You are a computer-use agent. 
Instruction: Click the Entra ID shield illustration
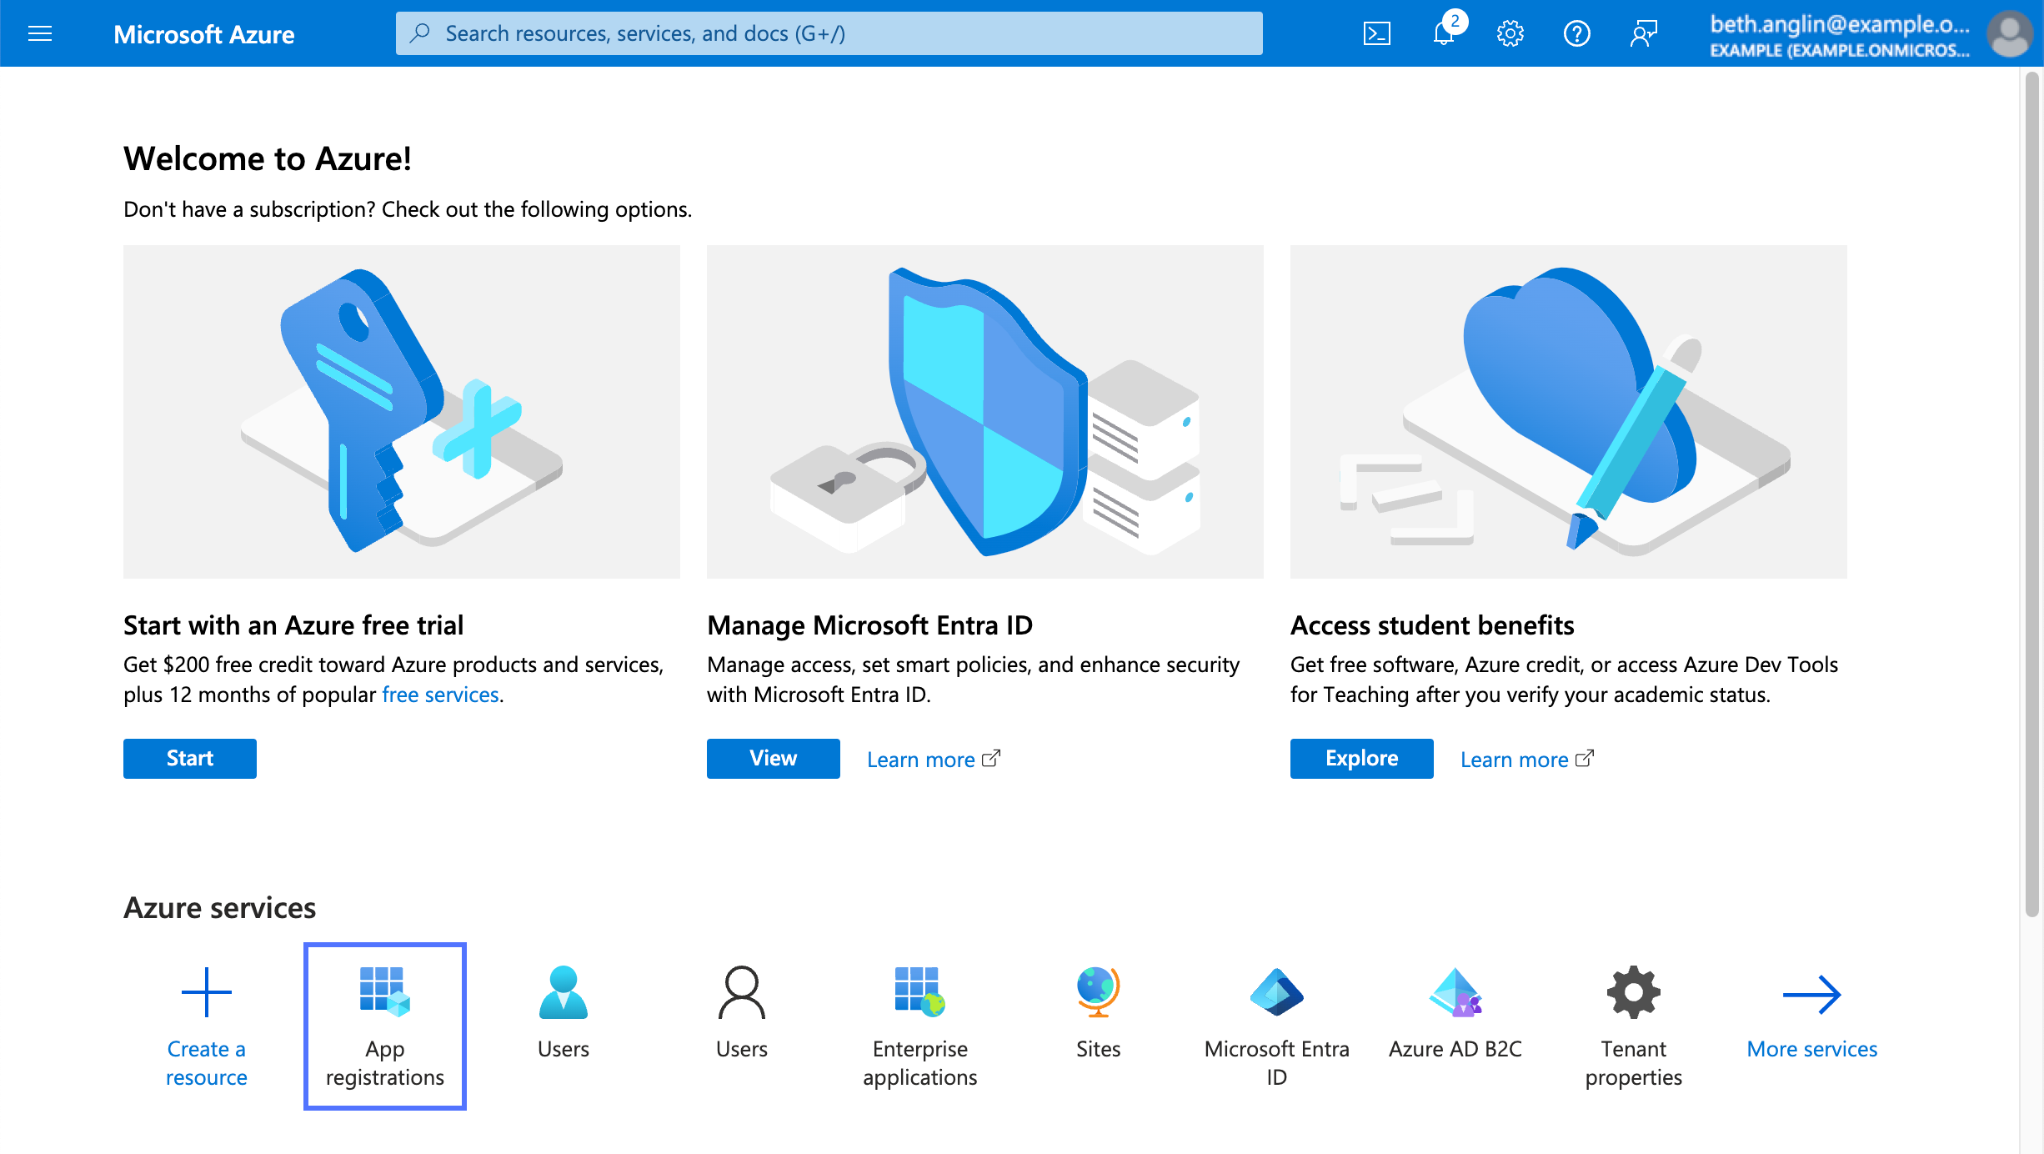tap(985, 411)
